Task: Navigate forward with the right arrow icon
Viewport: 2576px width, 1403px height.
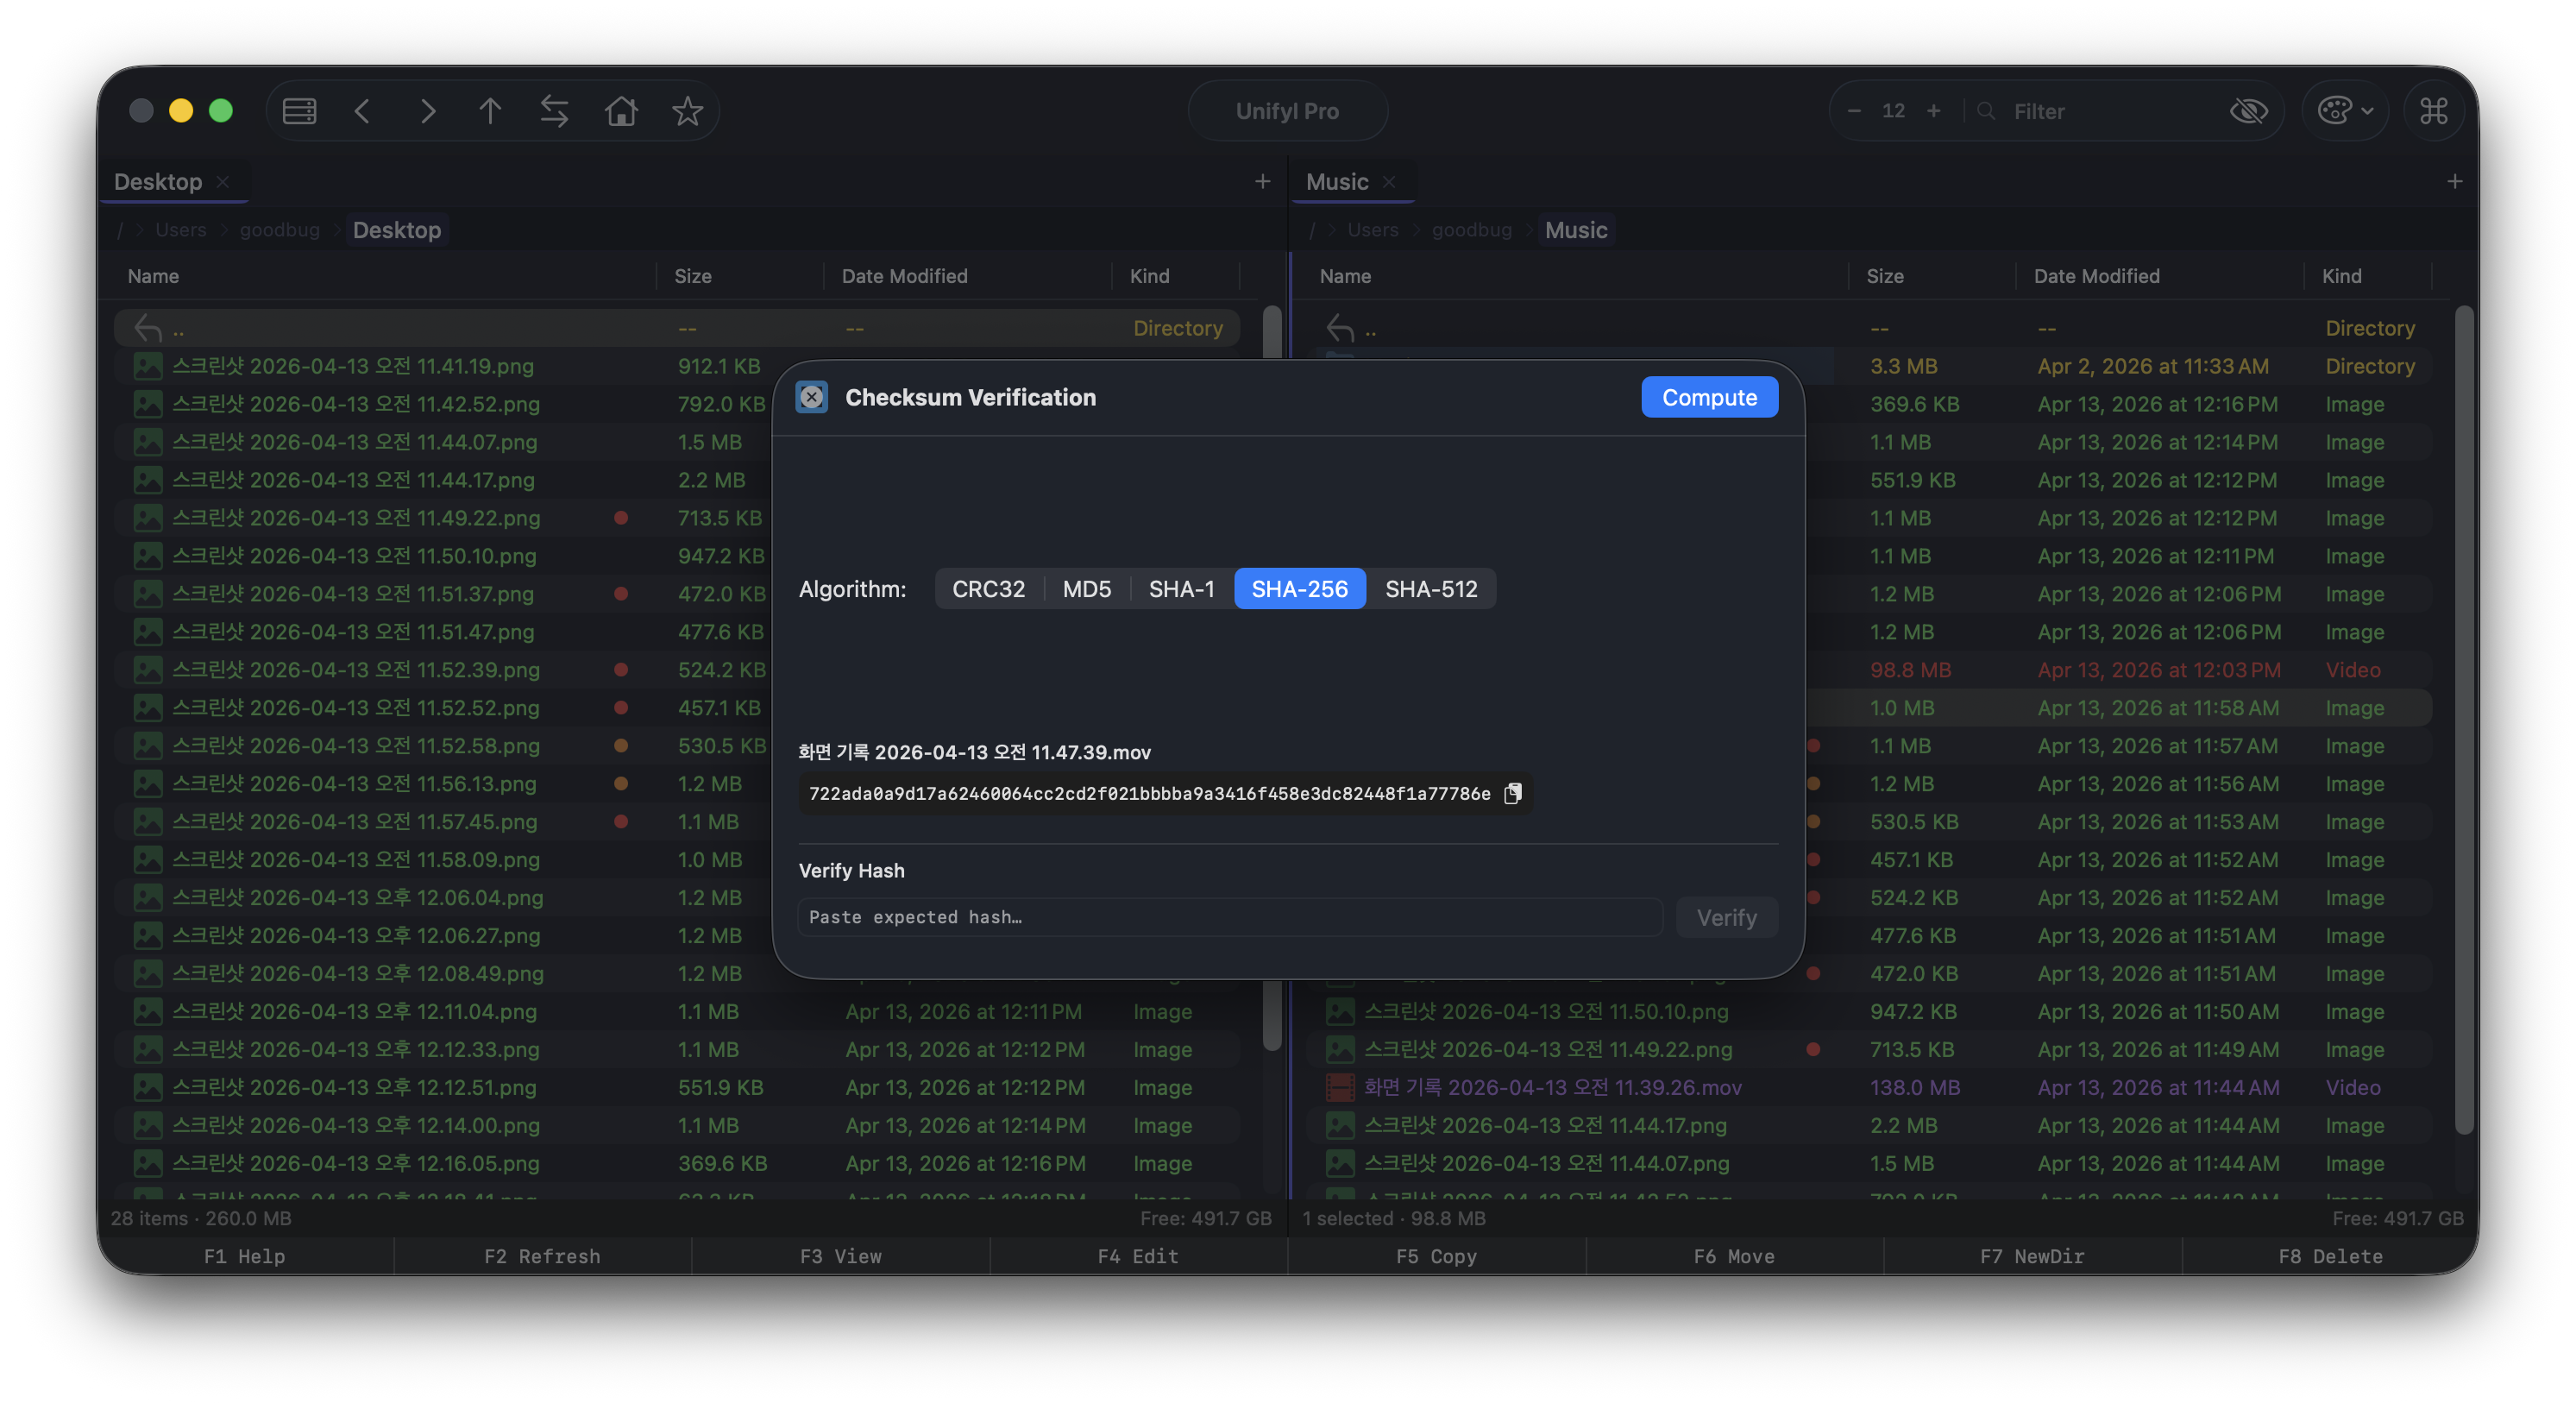Action: pyautogui.click(x=426, y=111)
